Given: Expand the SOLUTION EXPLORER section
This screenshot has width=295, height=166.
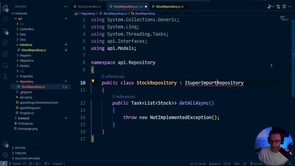Looking at the screenshot, I should coord(27,159).
